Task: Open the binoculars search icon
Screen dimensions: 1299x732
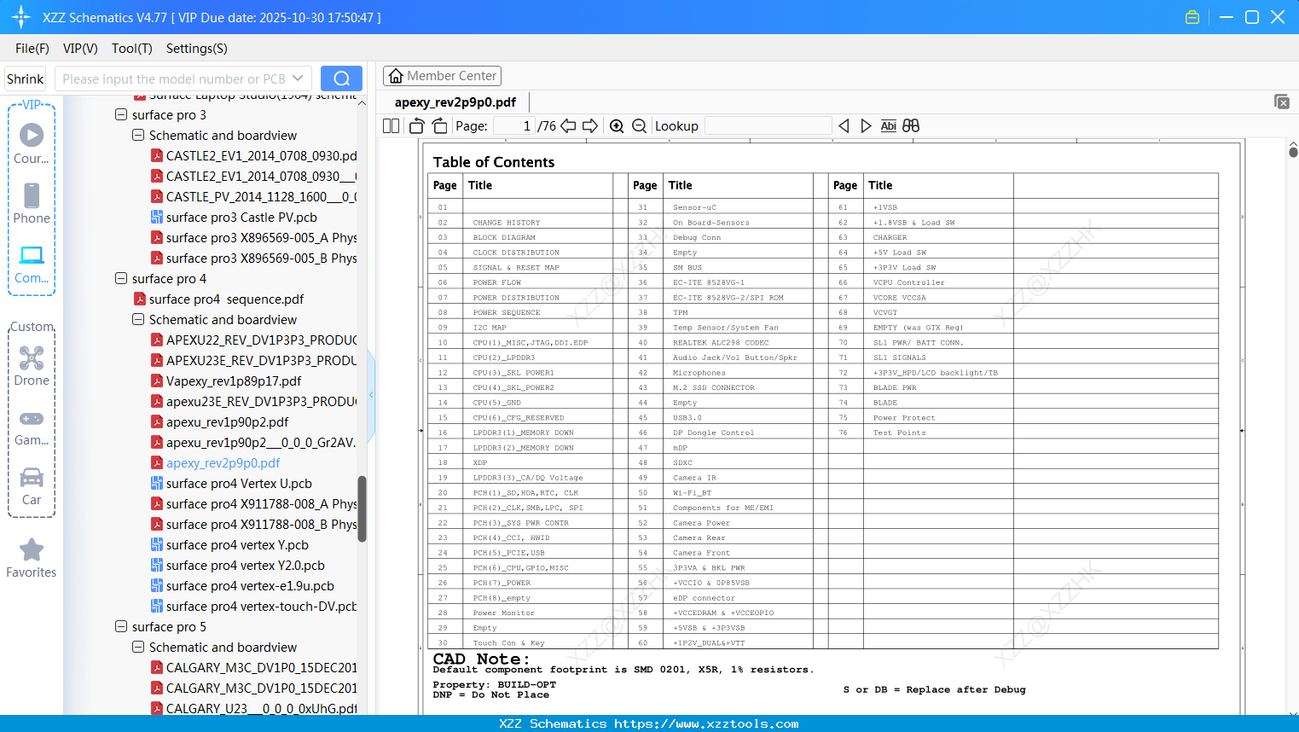Action: [911, 126]
